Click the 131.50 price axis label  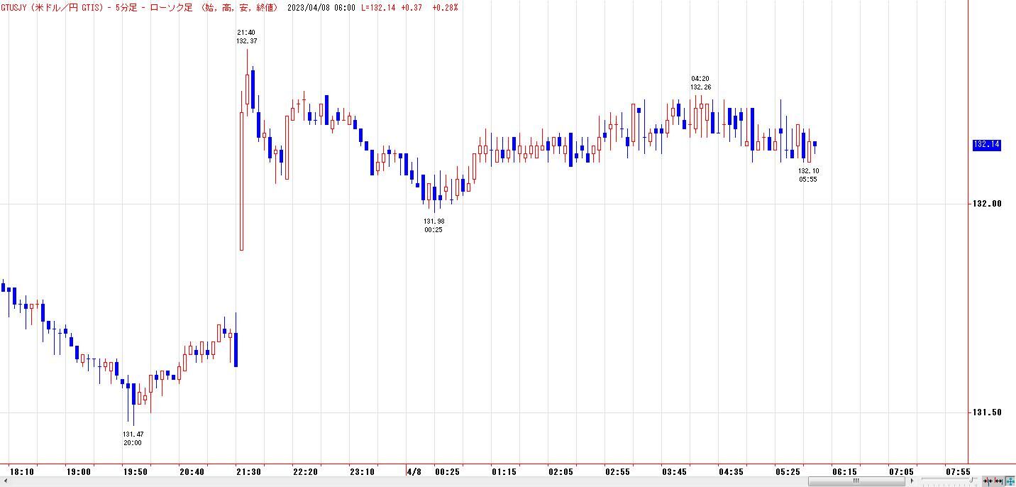[x=987, y=412]
